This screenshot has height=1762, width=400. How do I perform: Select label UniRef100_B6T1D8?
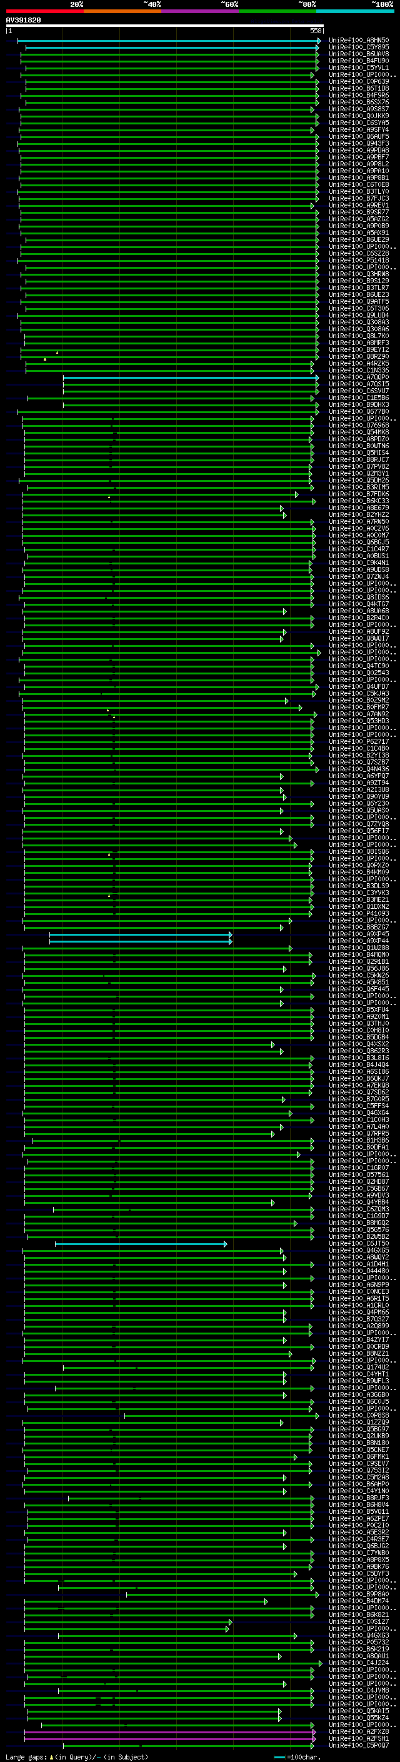359,88
